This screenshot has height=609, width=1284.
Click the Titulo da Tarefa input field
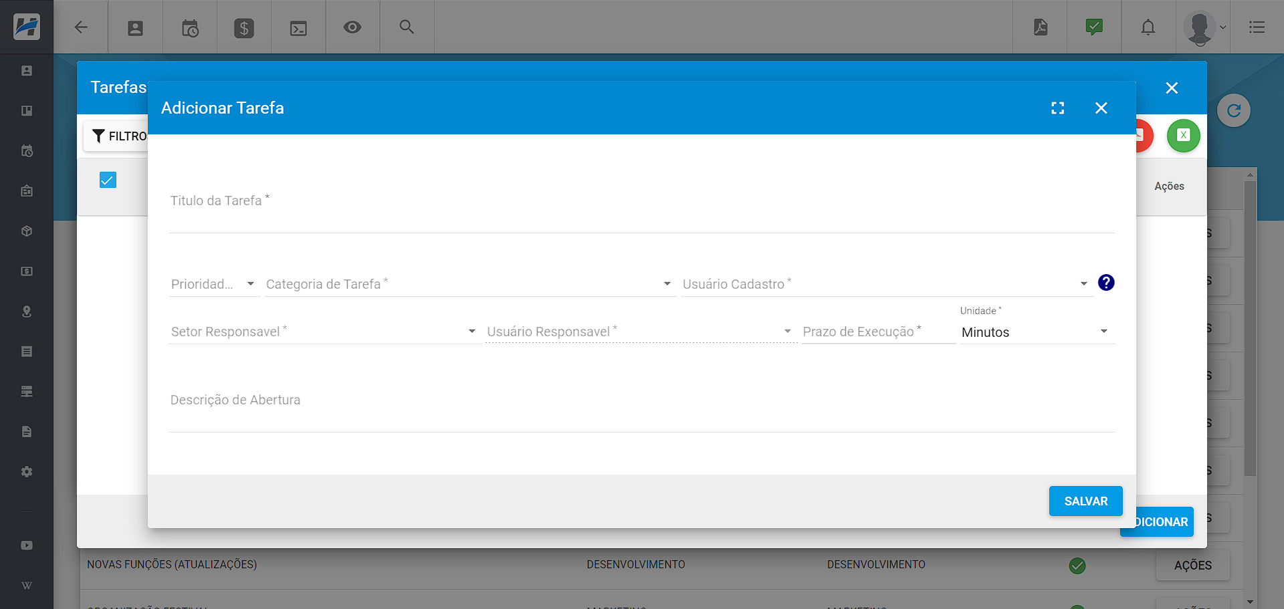641,214
